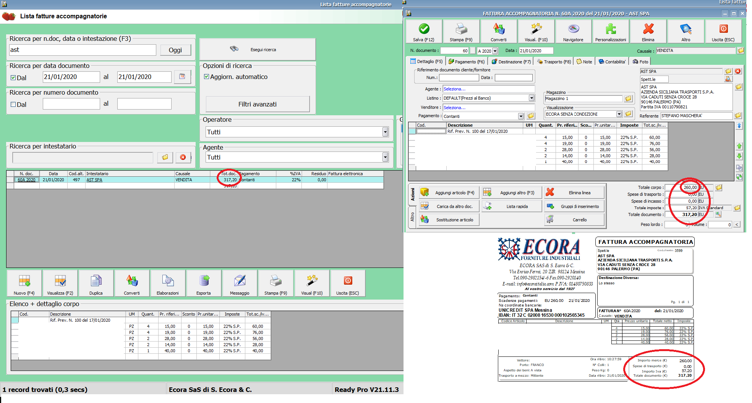
Task: Click the Elimina red X toolbar icon
Action: (x=648, y=31)
